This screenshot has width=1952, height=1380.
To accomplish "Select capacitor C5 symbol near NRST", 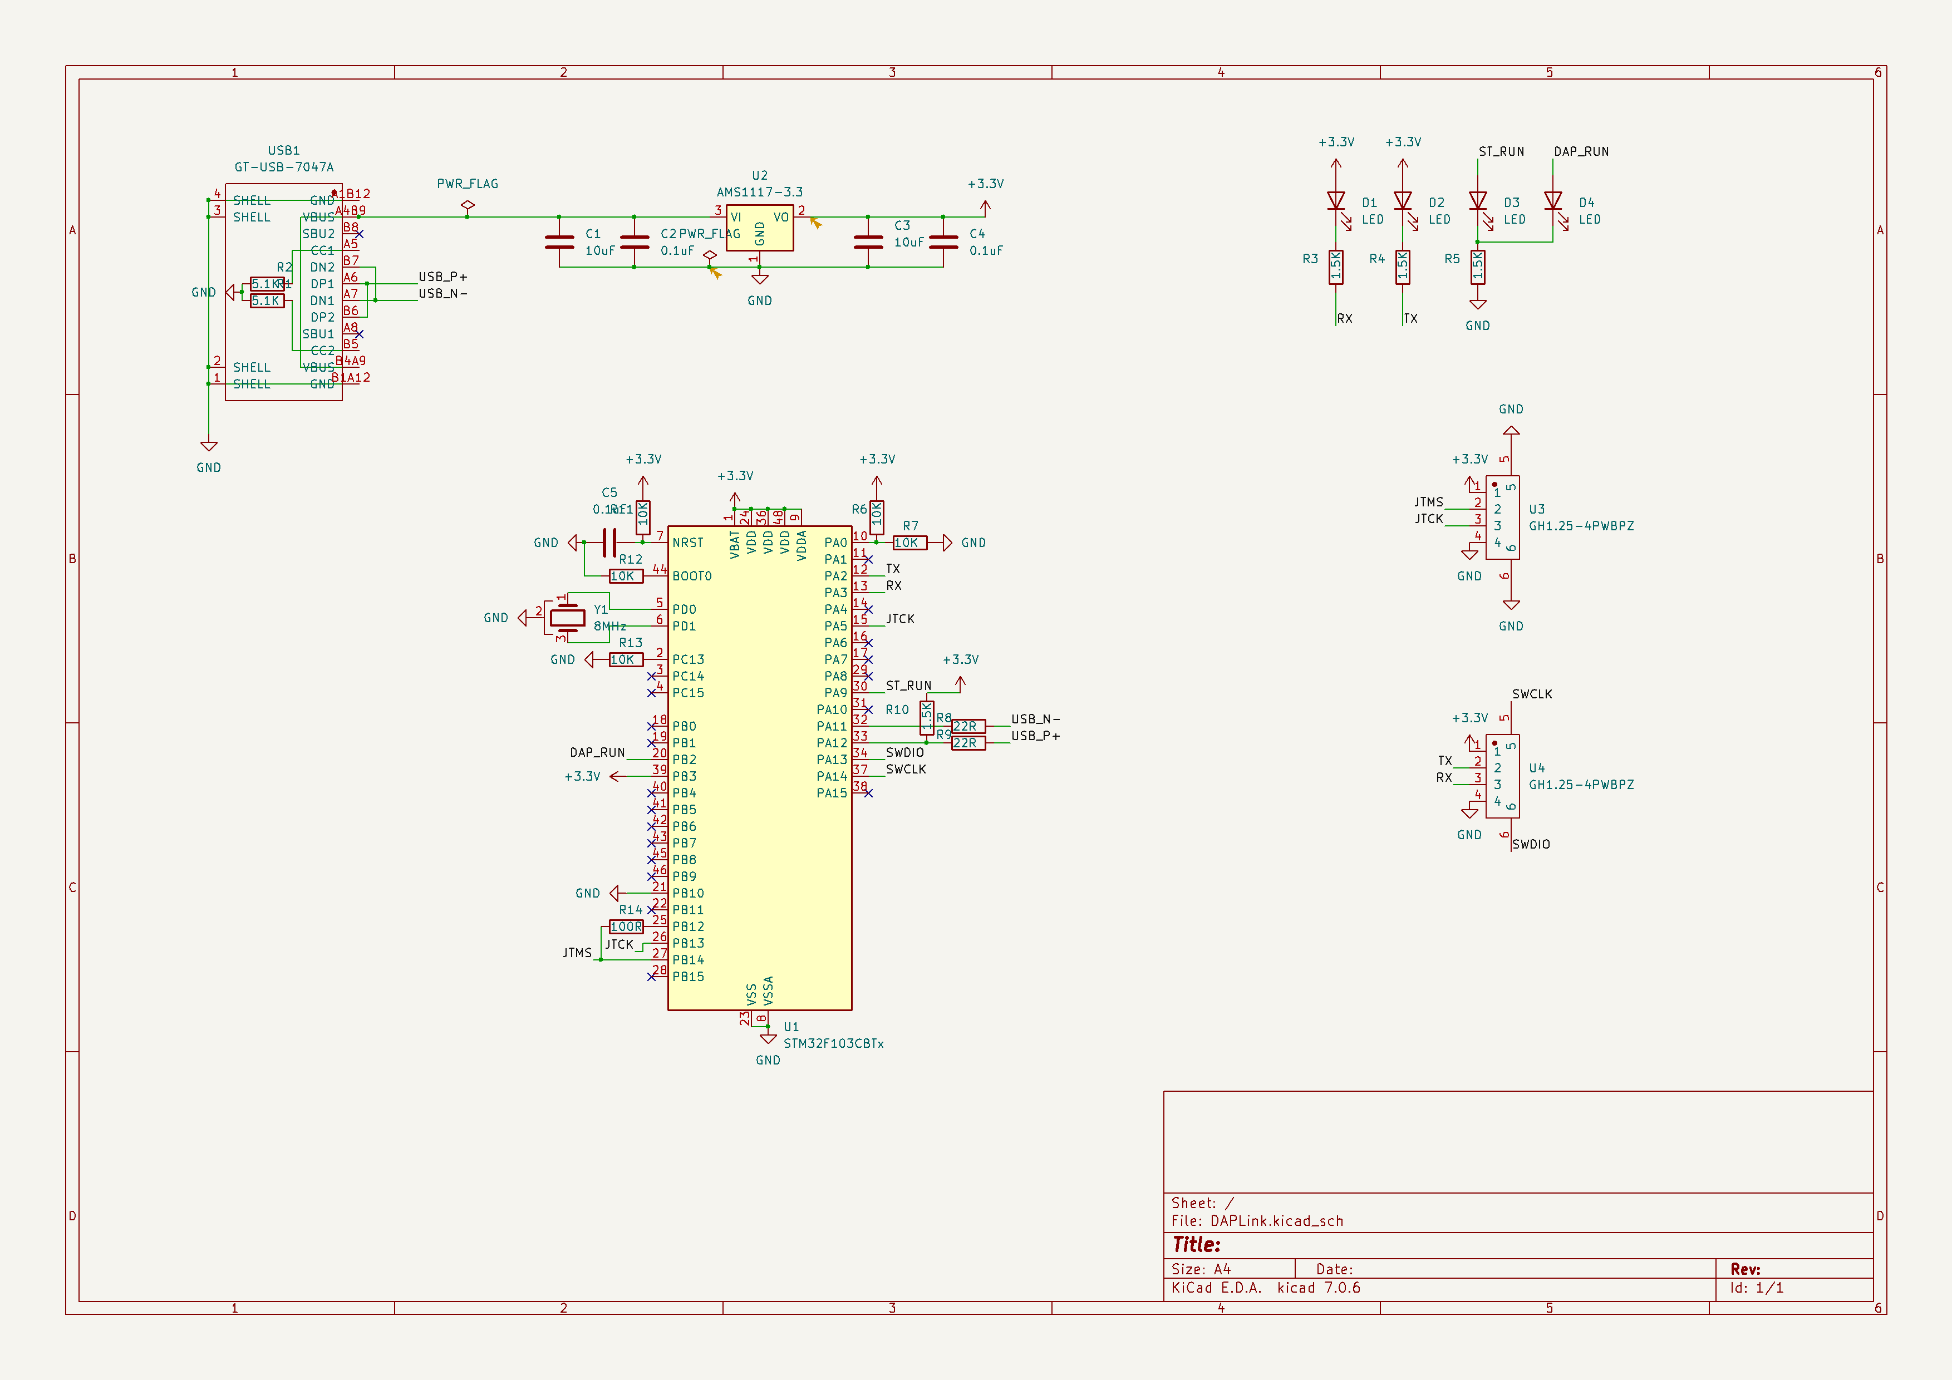I will coord(609,542).
